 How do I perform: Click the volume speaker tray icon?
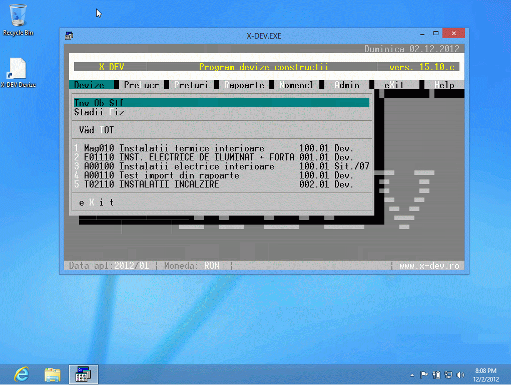(x=461, y=374)
